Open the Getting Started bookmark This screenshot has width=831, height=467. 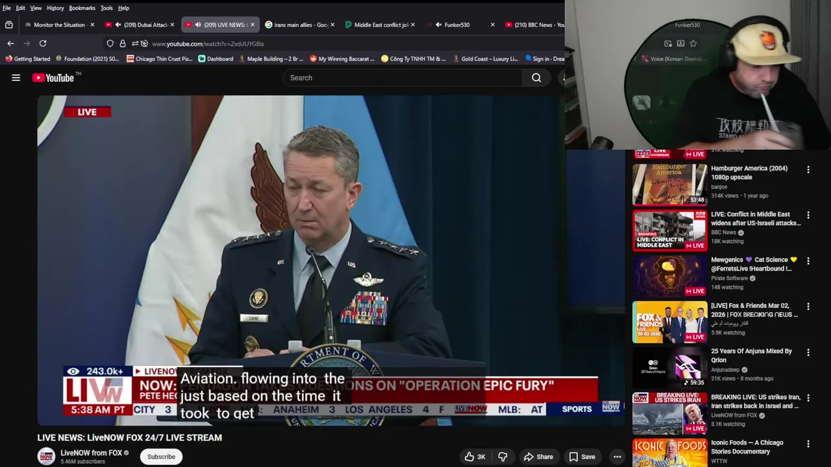pyautogui.click(x=27, y=59)
